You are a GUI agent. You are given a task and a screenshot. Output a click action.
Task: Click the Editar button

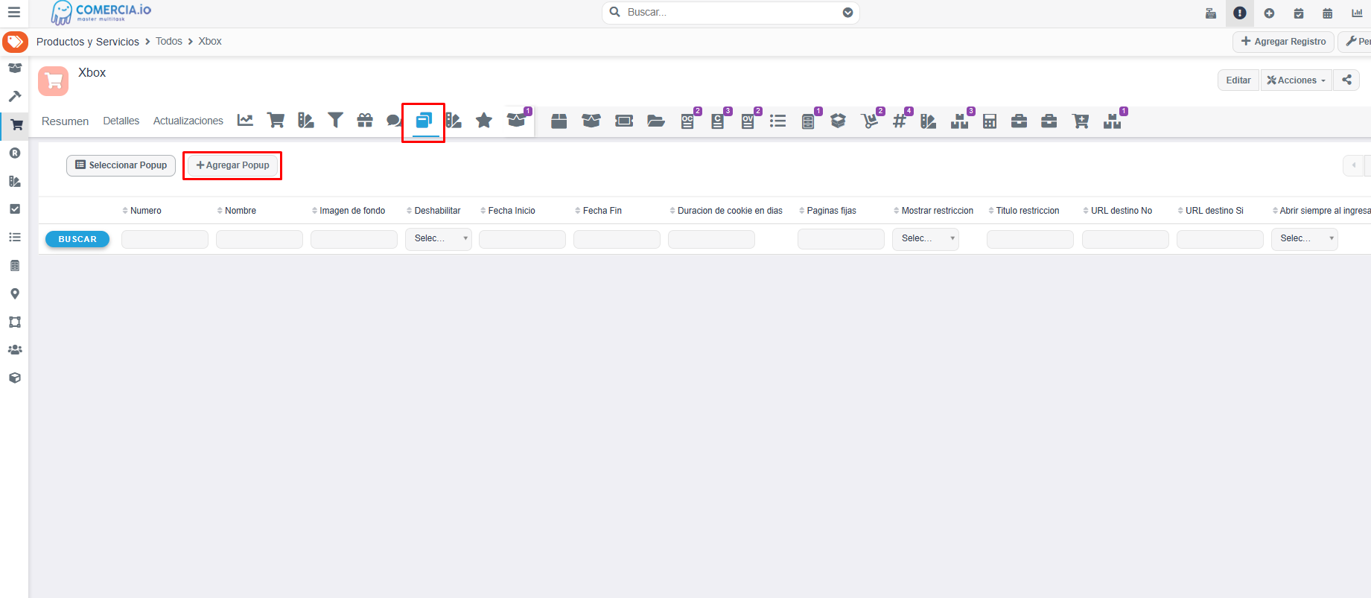pyautogui.click(x=1238, y=80)
